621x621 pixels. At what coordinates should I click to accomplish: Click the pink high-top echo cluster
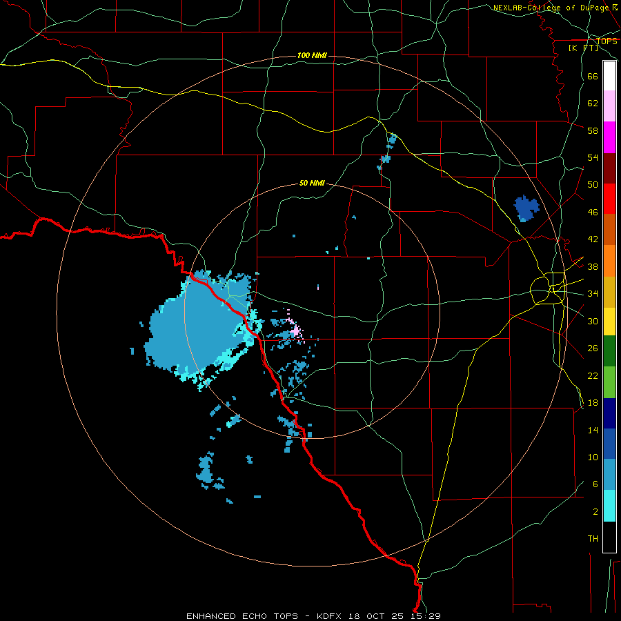(x=295, y=330)
